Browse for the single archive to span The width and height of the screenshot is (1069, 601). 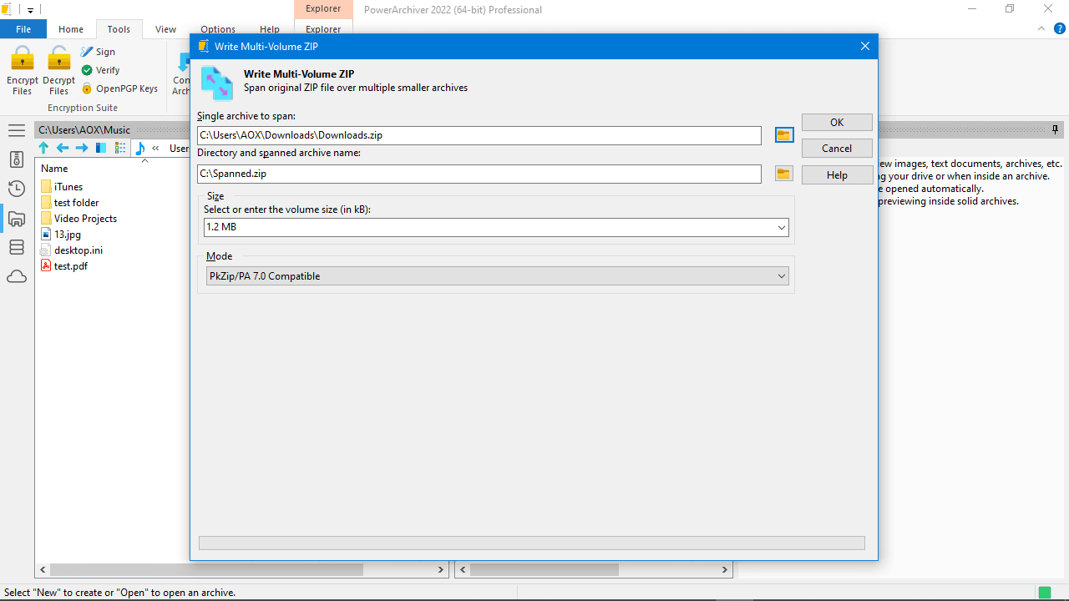tap(783, 134)
